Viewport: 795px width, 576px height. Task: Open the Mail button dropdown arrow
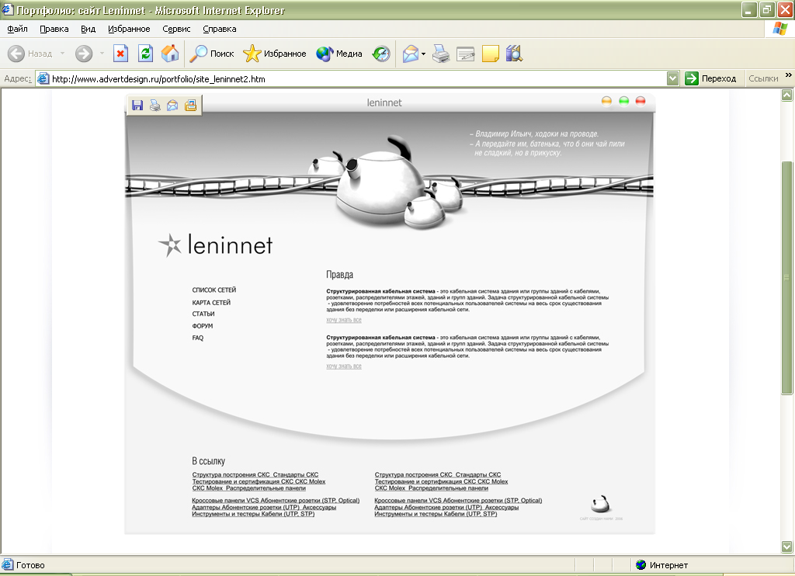click(x=423, y=54)
